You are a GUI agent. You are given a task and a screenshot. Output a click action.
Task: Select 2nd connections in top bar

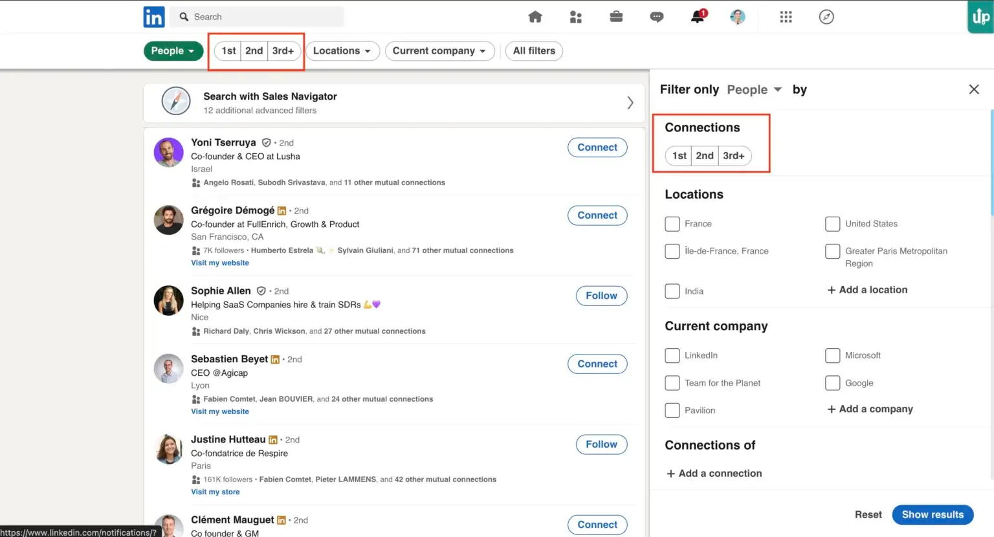point(254,50)
